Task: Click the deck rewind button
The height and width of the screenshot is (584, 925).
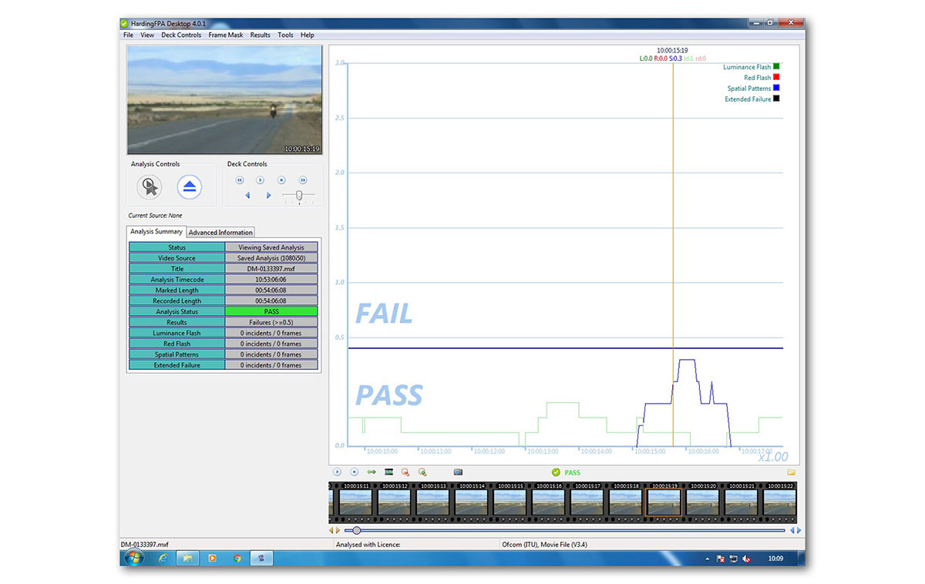Action: coord(240,180)
